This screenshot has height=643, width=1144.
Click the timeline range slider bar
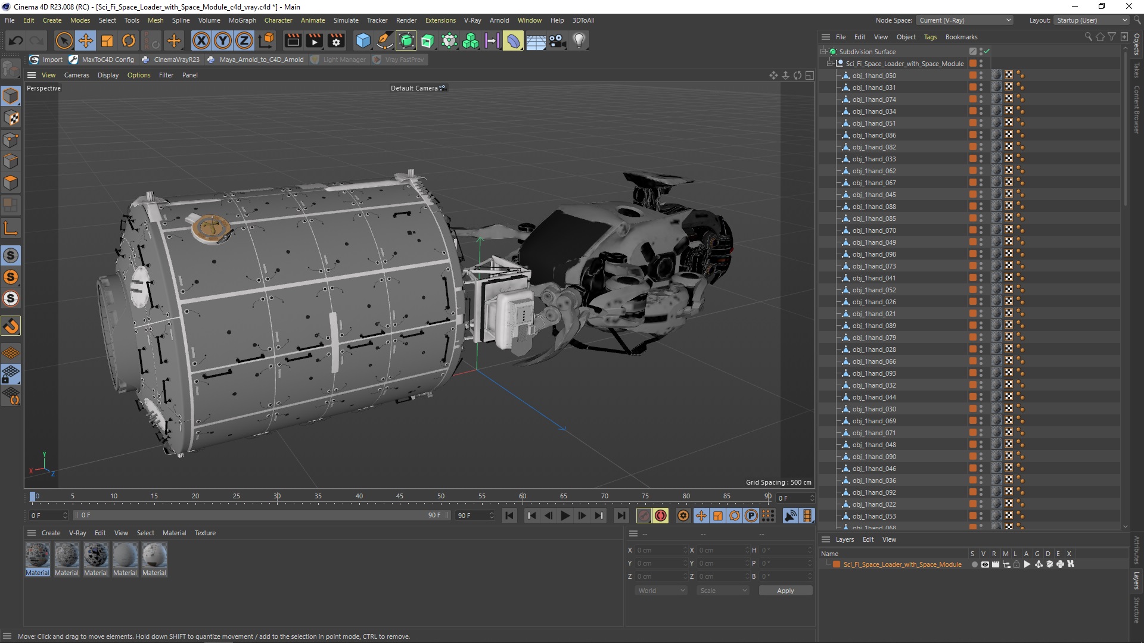click(x=262, y=515)
